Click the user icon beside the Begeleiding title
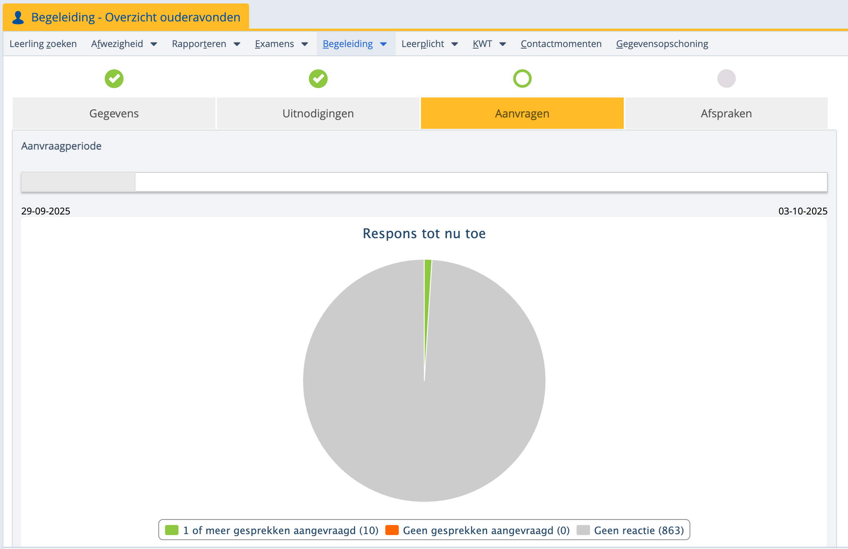 click(x=18, y=18)
